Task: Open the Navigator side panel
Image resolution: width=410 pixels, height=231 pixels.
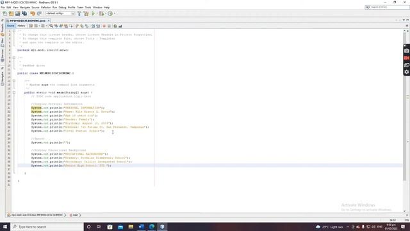Action: coord(3,78)
